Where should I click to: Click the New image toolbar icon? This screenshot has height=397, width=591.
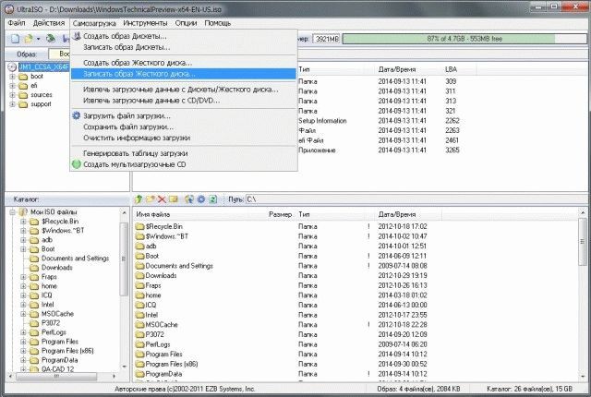pos(15,39)
